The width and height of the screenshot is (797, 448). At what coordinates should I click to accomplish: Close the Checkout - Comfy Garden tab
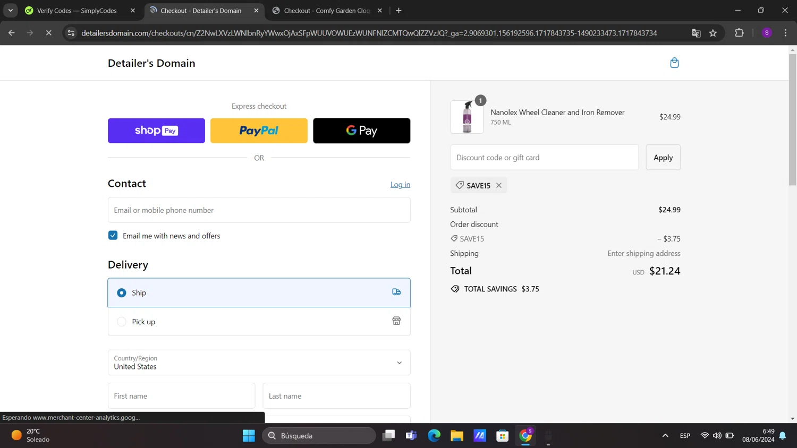point(380,11)
